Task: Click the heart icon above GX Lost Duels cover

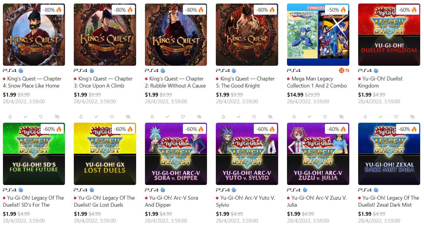Action: click(x=112, y=117)
